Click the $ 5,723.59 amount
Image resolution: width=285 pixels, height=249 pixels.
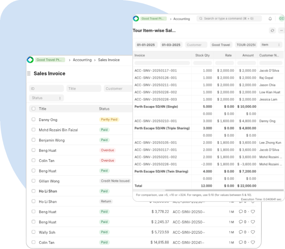coord(160,232)
